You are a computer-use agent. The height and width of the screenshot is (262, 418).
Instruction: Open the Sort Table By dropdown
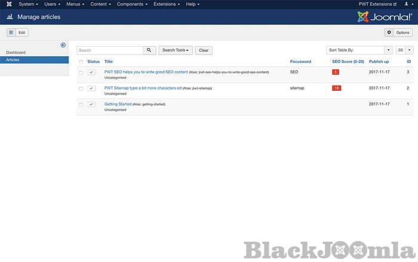click(359, 50)
